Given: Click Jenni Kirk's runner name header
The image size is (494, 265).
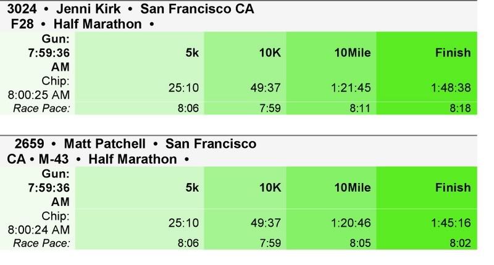Looking at the screenshot, I should click(88, 9).
